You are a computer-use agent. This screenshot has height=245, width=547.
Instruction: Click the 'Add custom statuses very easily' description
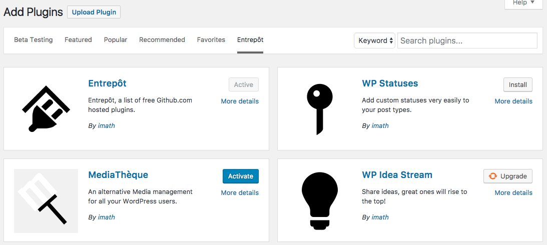coord(415,105)
